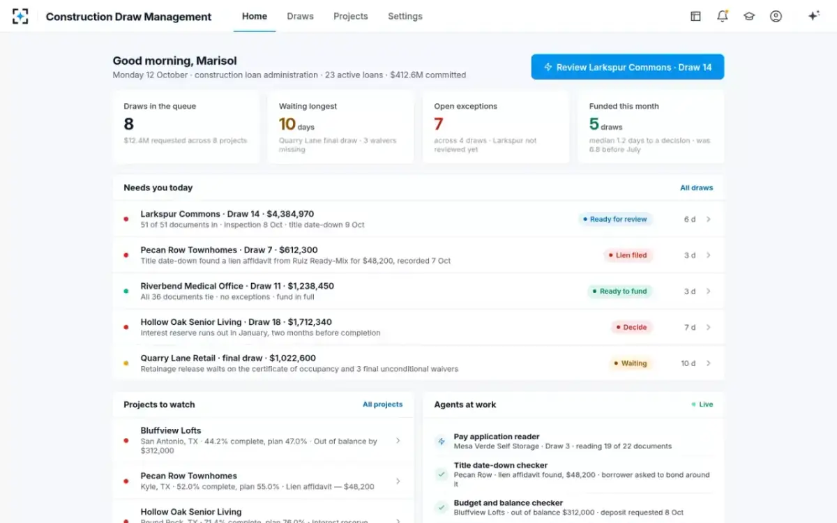The width and height of the screenshot is (837, 523).
Task: Expand Quarry Lane Retail final draw chevron
Action: pos(708,363)
